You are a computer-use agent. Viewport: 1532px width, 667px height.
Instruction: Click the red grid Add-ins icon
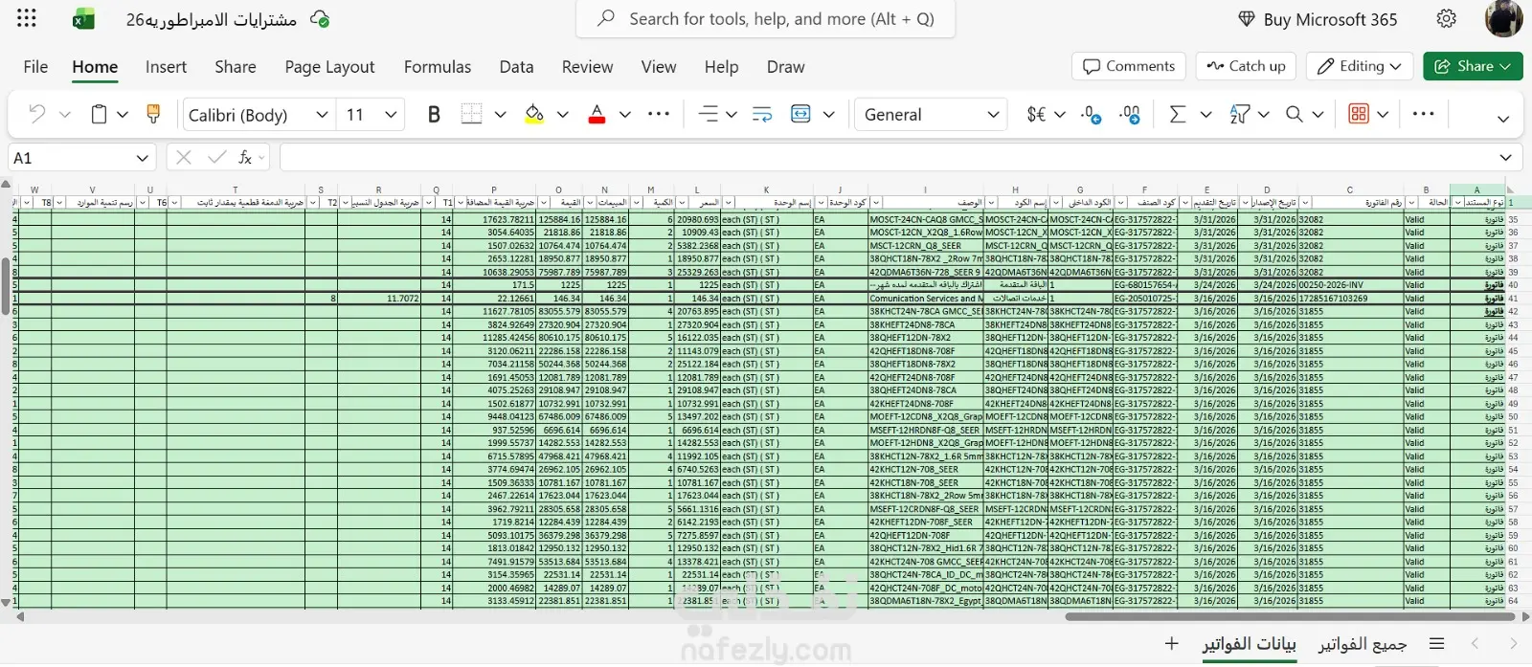(1359, 114)
